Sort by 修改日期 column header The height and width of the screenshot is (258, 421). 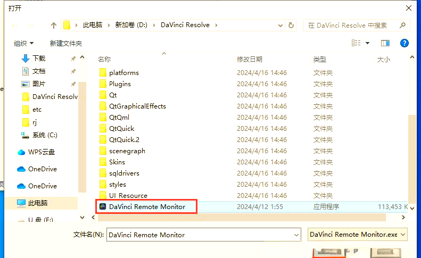(x=250, y=60)
